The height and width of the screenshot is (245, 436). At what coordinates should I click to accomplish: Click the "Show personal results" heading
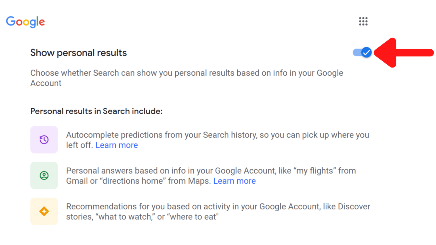tap(79, 53)
